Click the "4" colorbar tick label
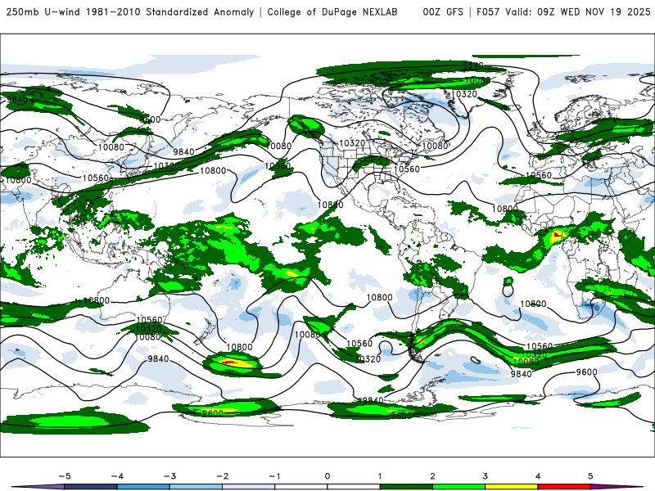655x491 pixels. pos(538,476)
